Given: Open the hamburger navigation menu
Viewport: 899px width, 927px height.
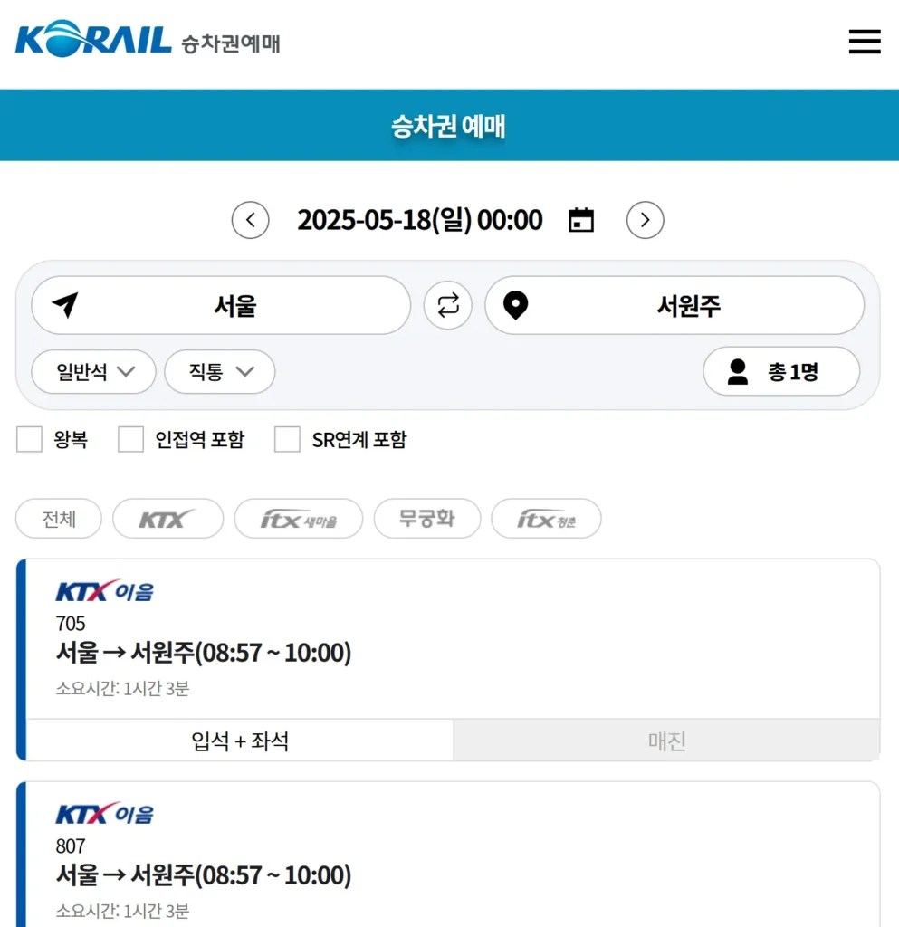Looking at the screenshot, I should 865,41.
